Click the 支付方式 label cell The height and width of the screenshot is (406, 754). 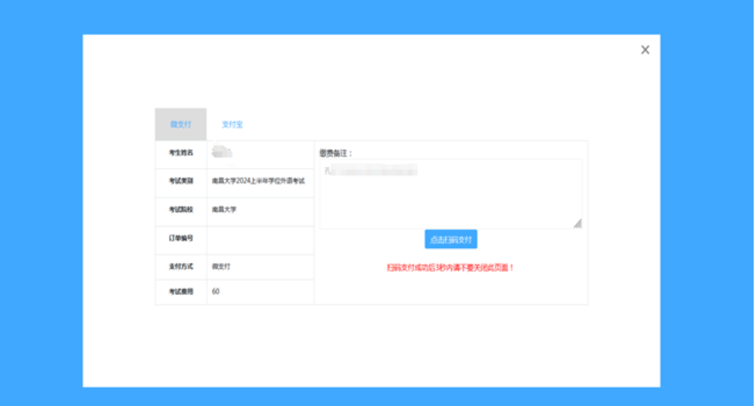tap(181, 266)
